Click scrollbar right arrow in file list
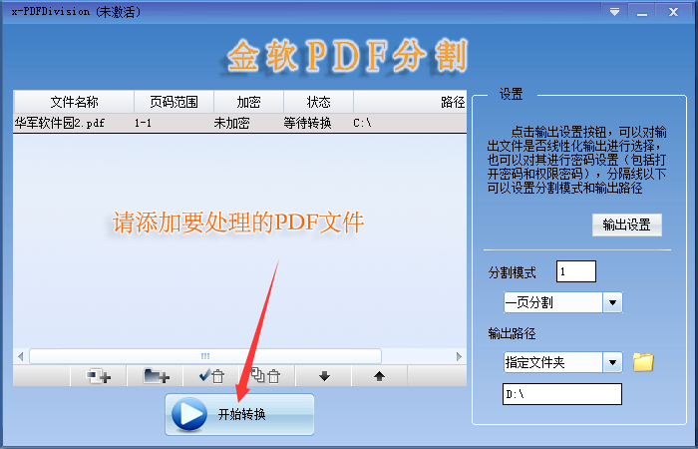The width and height of the screenshot is (698, 449). click(x=460, y=356)
